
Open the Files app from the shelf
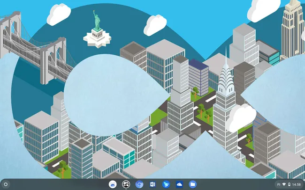(192, 184)
